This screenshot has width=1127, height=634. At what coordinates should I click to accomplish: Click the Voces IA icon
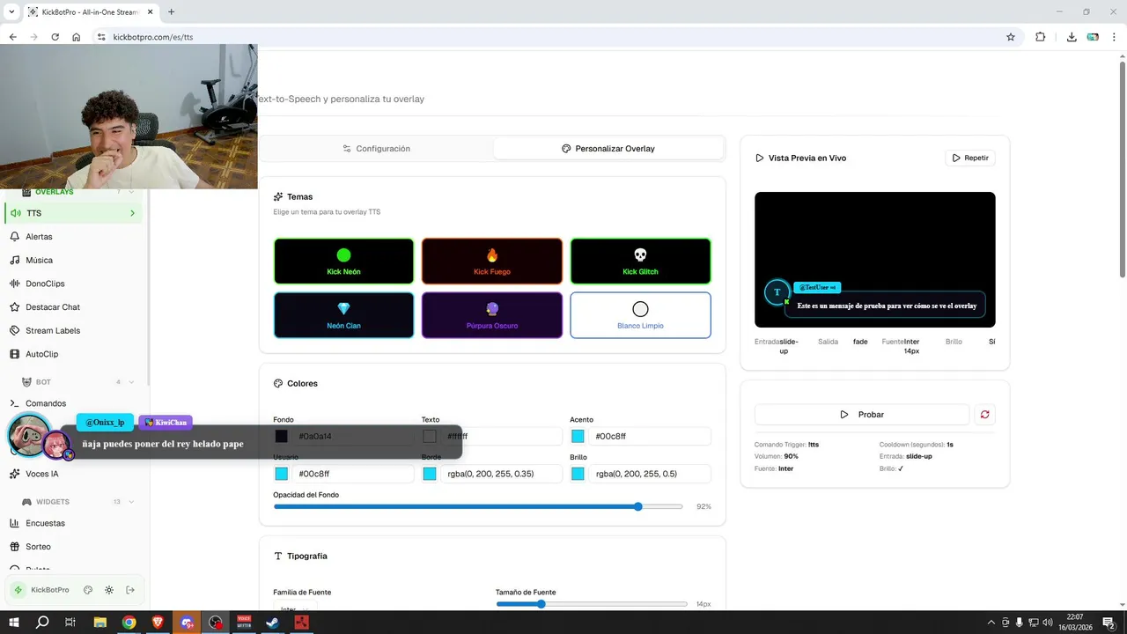click(x=15, y=474)
